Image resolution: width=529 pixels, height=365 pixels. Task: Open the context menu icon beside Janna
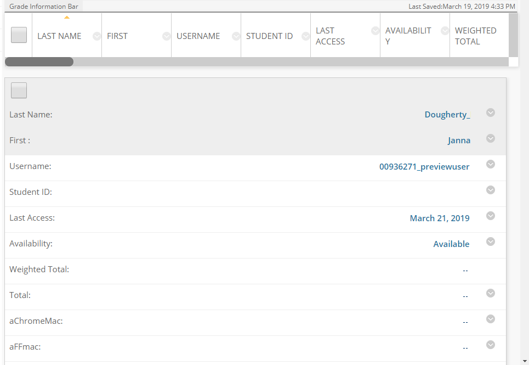[491, 138]
